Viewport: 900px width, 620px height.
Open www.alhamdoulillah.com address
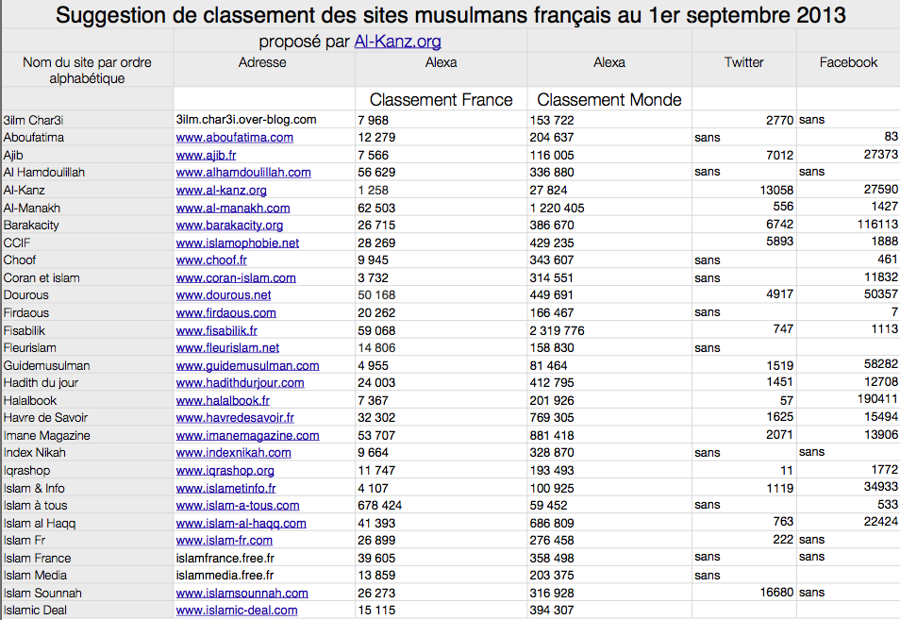coord(243,173)
